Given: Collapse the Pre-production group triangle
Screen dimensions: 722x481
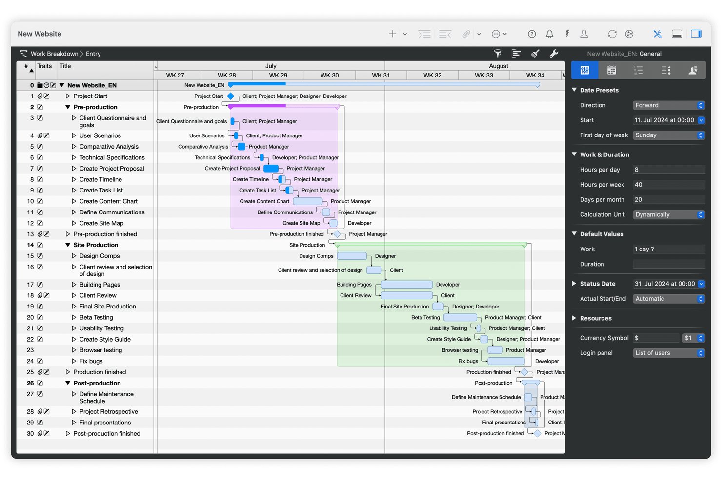Looking at the screenshot, I should pos(68,107).
